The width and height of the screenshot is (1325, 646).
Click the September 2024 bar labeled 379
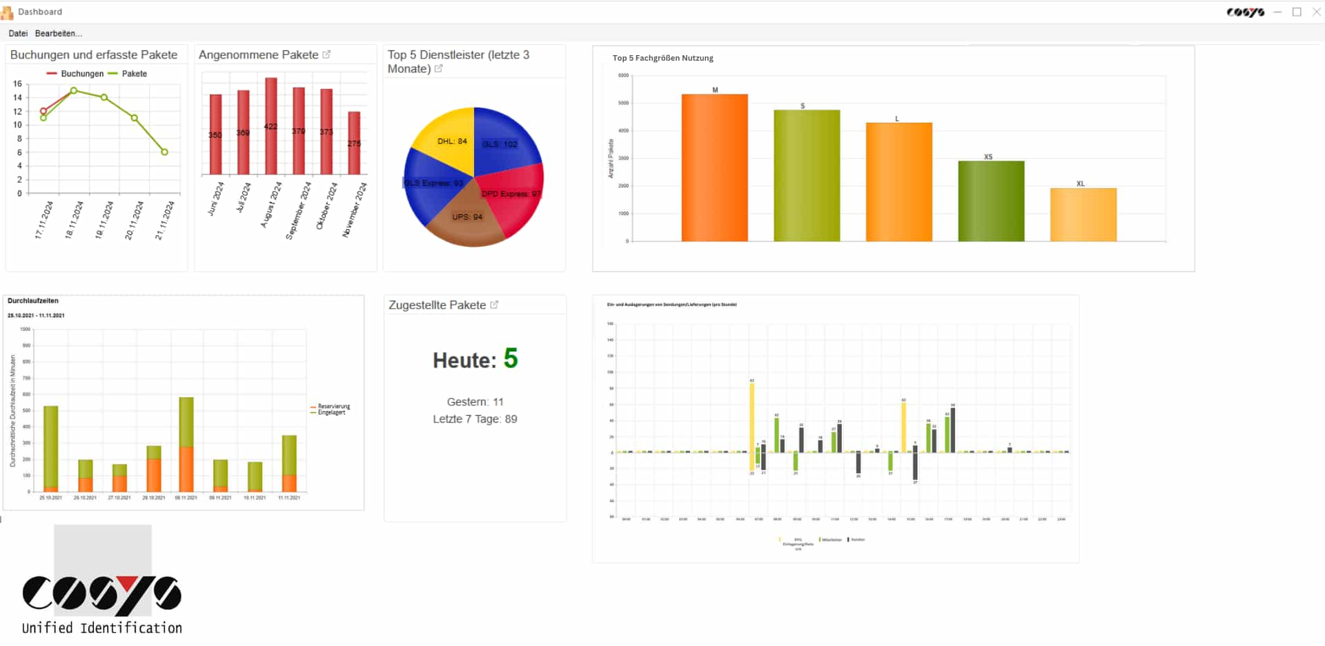[x=298, y=131]
